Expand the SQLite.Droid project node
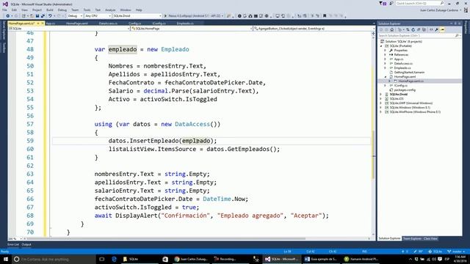This screenshot has width=470, height=264. pyautogui.click(x=381, y=95)
